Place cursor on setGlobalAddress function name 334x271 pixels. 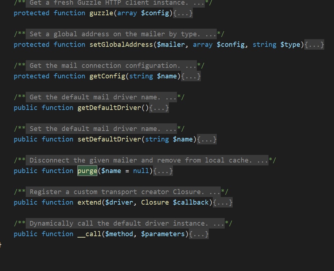(121, 45)
